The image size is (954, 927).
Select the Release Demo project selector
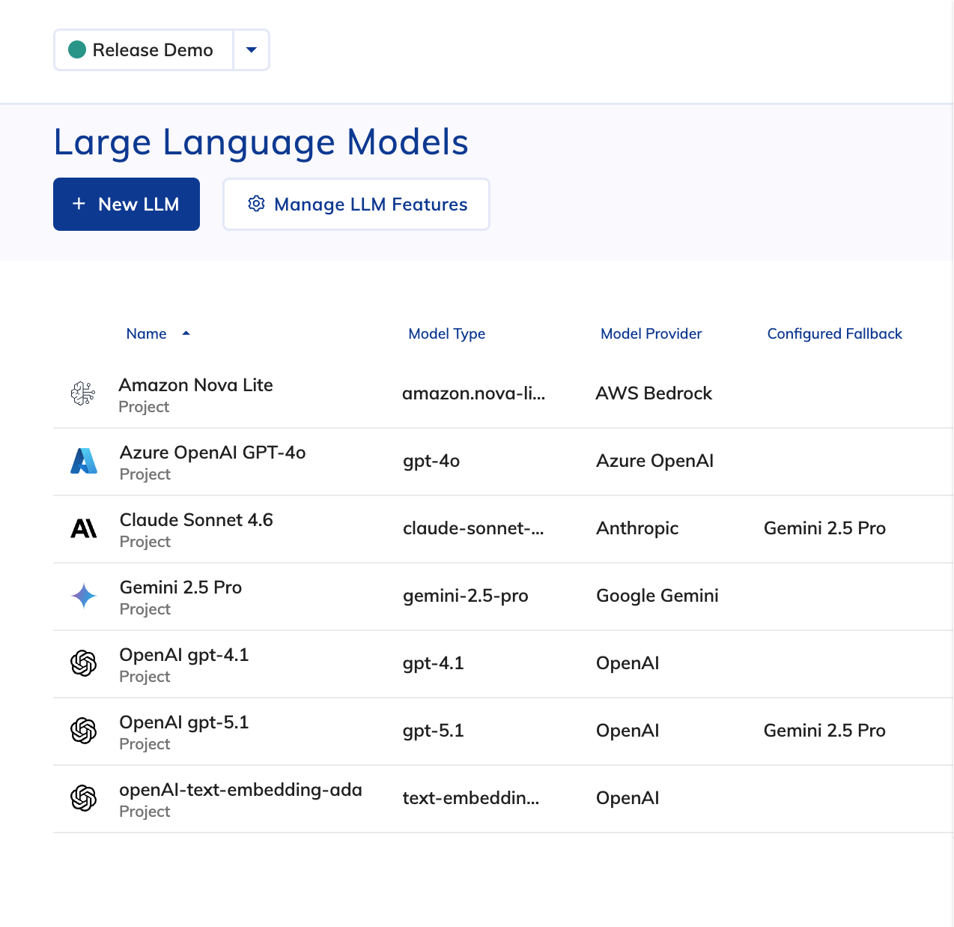(x=144, y=50)
